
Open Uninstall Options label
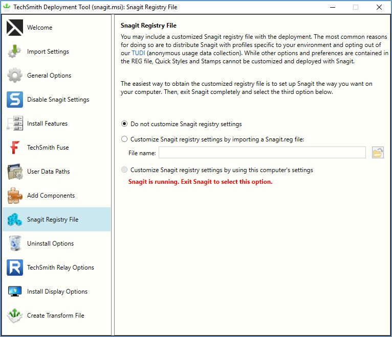(51, 243)
